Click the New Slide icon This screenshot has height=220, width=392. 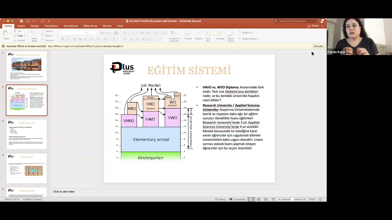[34, 33]
